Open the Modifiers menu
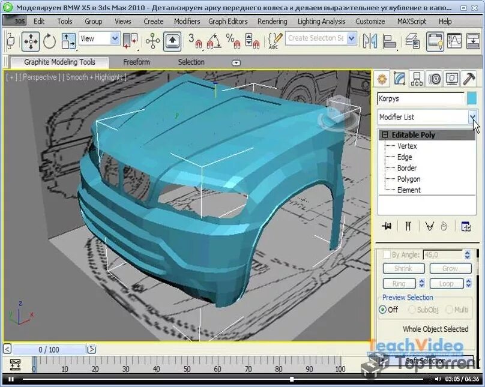 tap(187, 22)
